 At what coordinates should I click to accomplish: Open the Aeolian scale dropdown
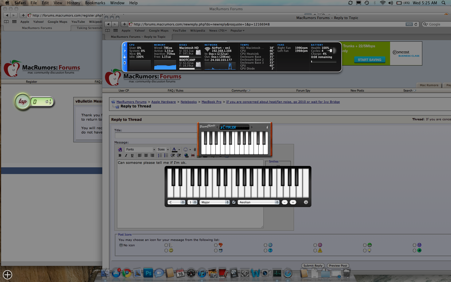pos(259,202)
